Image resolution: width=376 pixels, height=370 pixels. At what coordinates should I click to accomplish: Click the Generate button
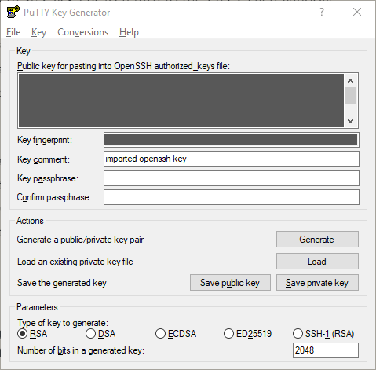coord(317,240)
